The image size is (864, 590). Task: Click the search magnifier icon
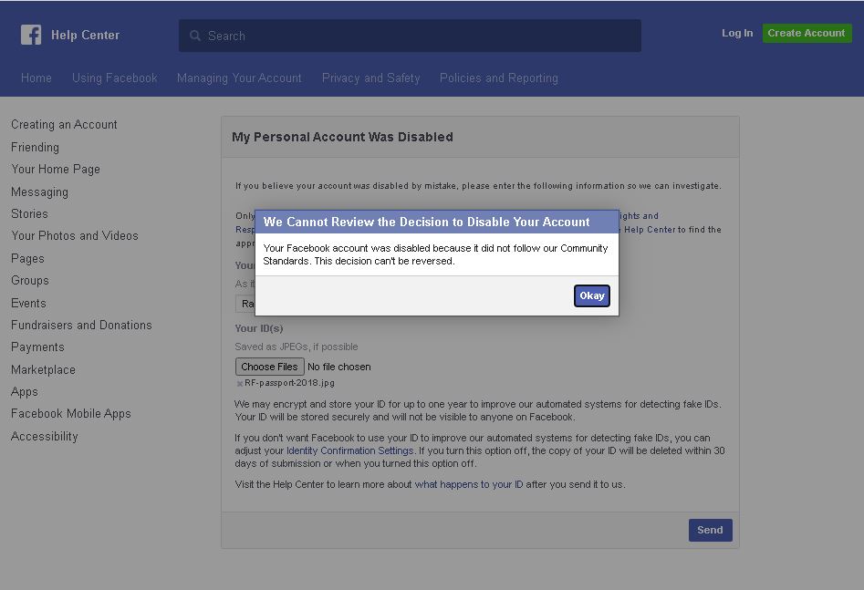pyautogui.click(x=195, y=36)
